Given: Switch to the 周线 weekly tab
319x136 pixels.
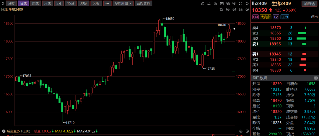Looking at the screenshot, I should click(35, 4).
